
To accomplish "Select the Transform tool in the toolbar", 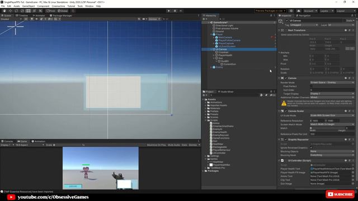I will 34,11.
